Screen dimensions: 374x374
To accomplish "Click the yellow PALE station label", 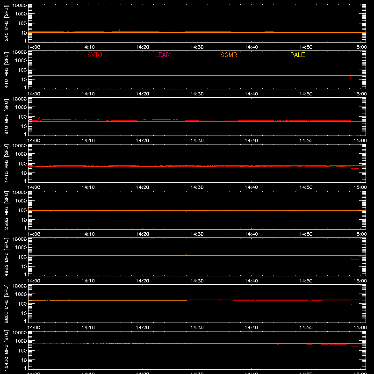I will click(x=297, y=55).
